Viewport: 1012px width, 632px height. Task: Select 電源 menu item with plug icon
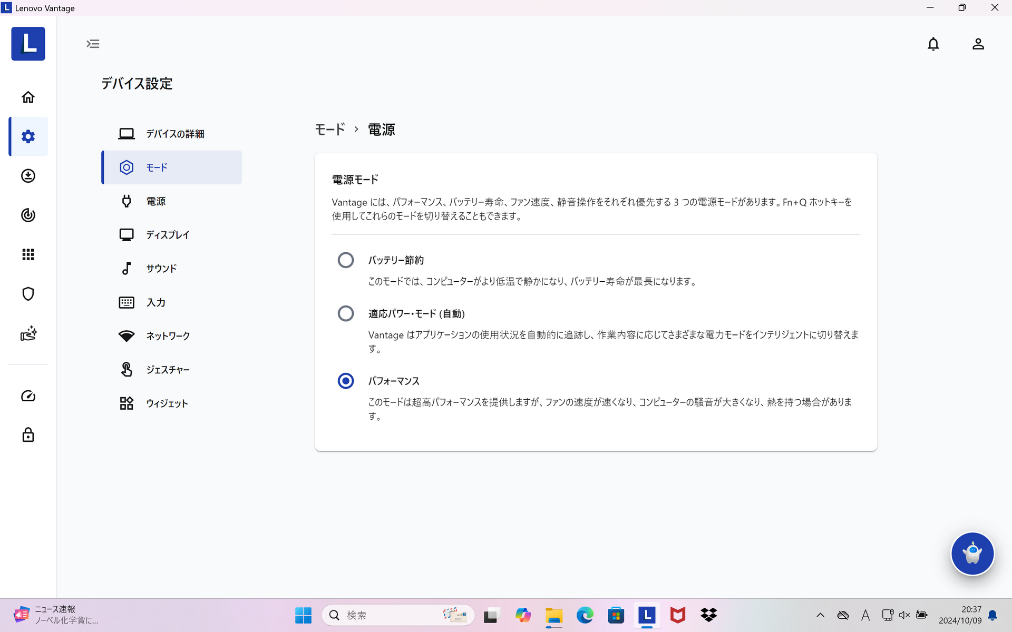tap(171, 201)
